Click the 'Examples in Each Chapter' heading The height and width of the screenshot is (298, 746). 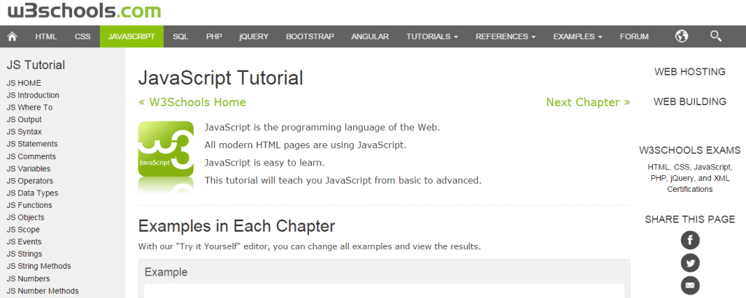click(237, 226)
